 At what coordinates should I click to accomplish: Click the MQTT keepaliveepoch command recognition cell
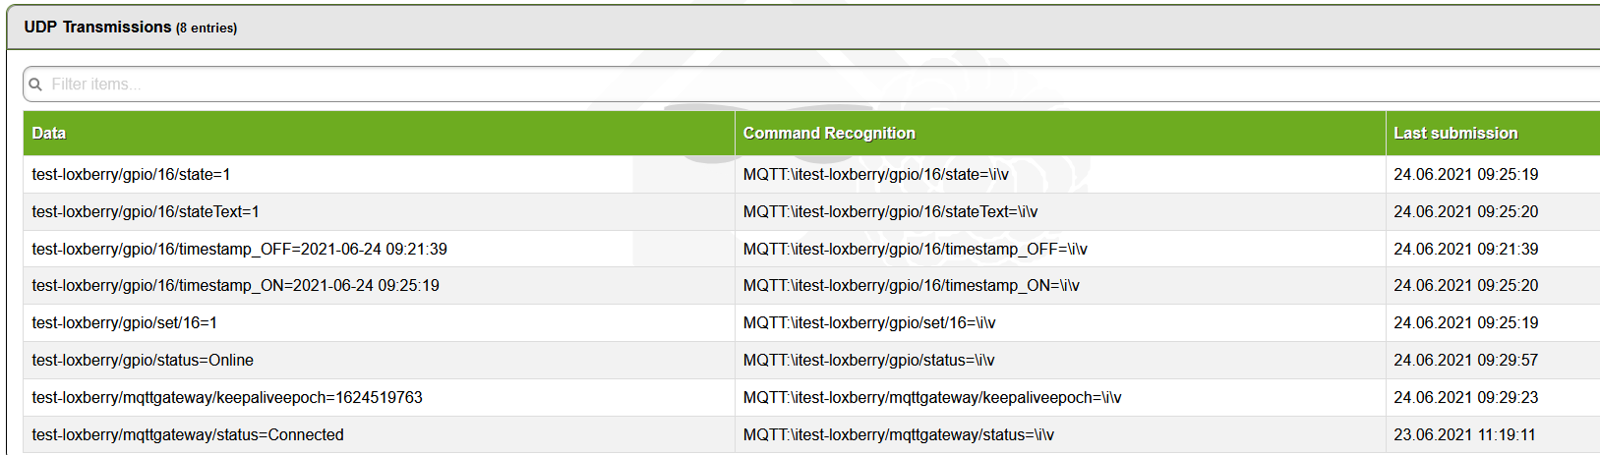[x=931, y=398]
